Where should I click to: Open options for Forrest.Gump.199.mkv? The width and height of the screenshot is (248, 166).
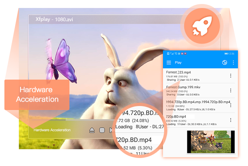231,90
